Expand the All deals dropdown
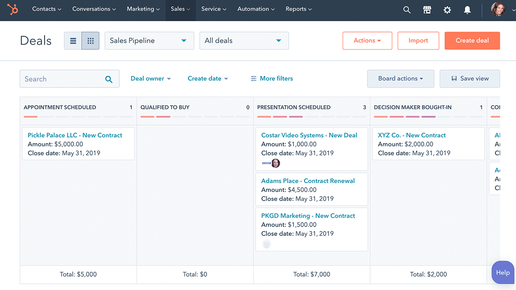Screen dimensions: 516x290 pos(244,41)
